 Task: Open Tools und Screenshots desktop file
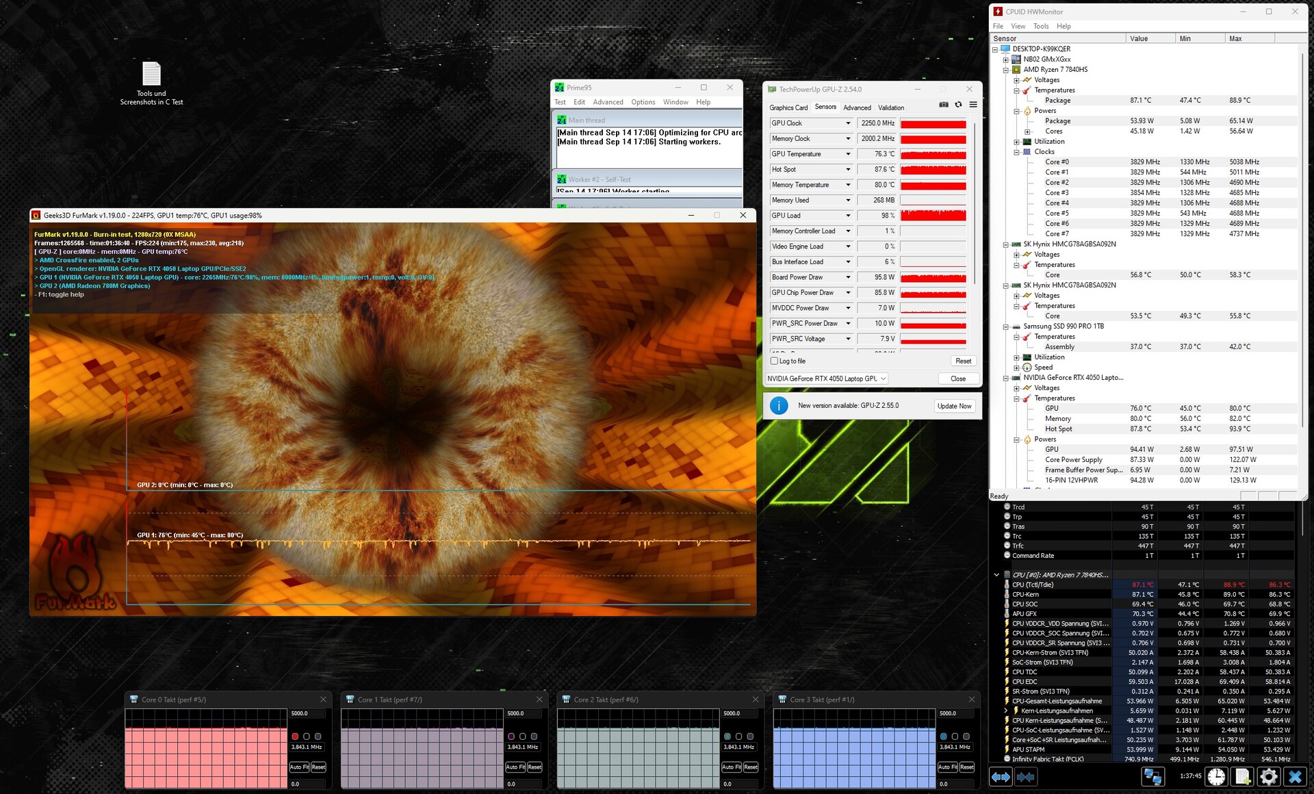pyautogui.click(x=151, y=75)
